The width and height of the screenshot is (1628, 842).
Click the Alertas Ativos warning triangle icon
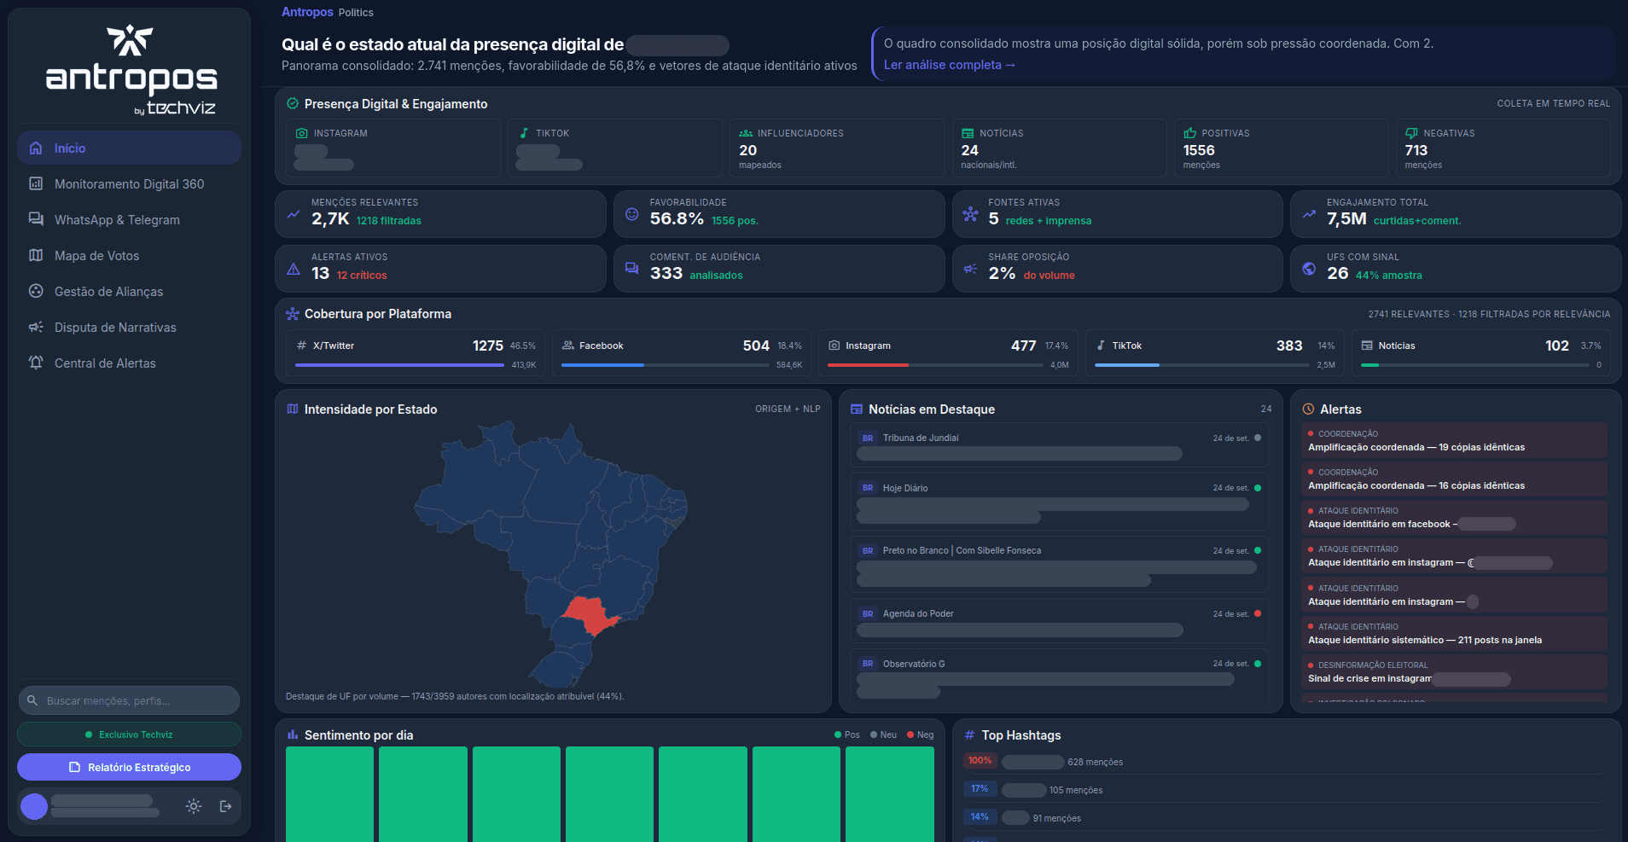294,269
